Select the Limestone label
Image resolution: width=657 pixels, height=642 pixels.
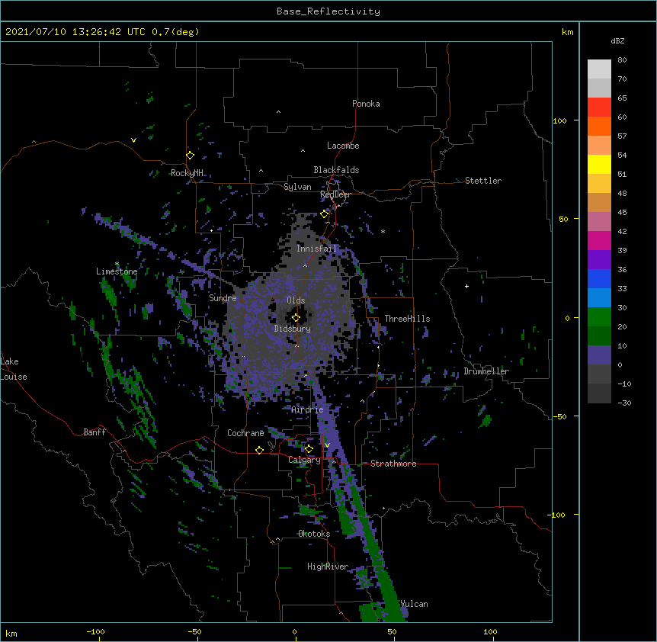pyautogui.click(x=117, y=271)
